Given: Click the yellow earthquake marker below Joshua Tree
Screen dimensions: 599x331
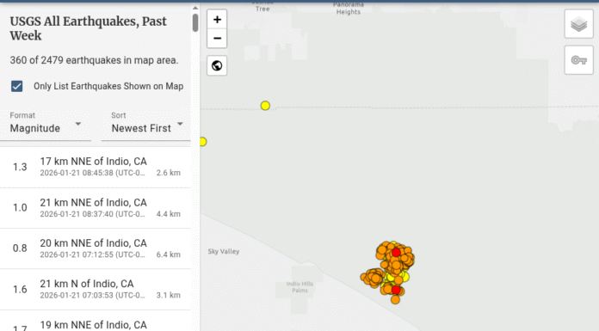Looking at the screenshot, I should point(265,106).
